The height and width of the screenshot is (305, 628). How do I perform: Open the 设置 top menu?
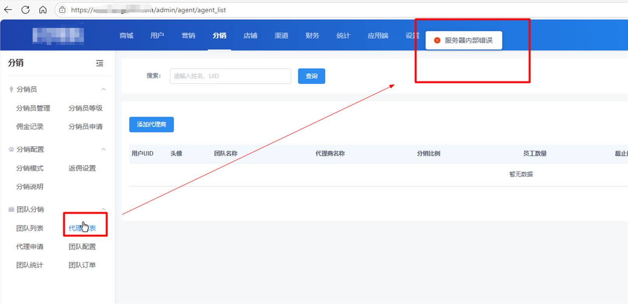[x=412, y=36]
